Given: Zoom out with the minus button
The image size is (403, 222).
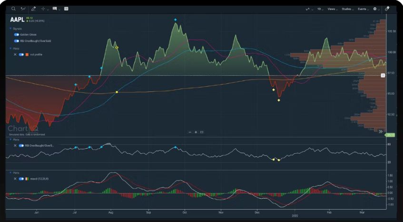Looking at the screenshot, I should tap(190, 132).
